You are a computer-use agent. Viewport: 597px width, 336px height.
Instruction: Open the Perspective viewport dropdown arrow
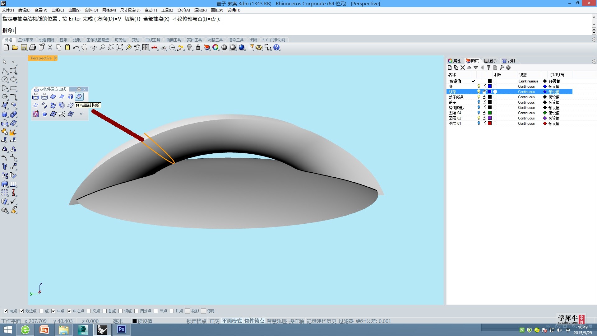click(x=56, y=58)
